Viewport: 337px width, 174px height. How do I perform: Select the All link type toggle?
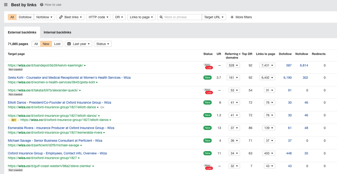coord(12,17)
